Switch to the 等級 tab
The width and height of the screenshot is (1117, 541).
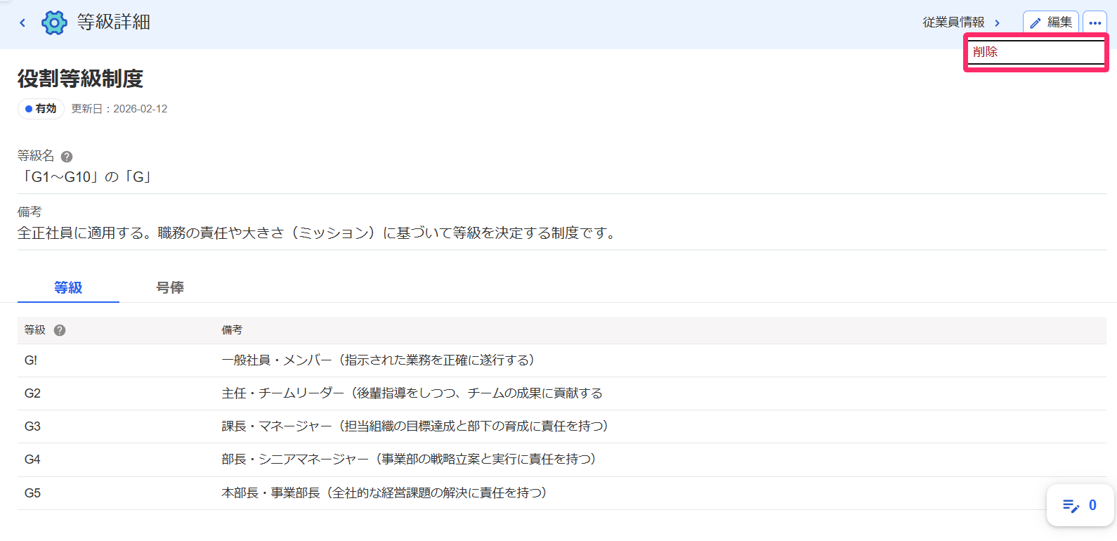(x=68, y=287)
